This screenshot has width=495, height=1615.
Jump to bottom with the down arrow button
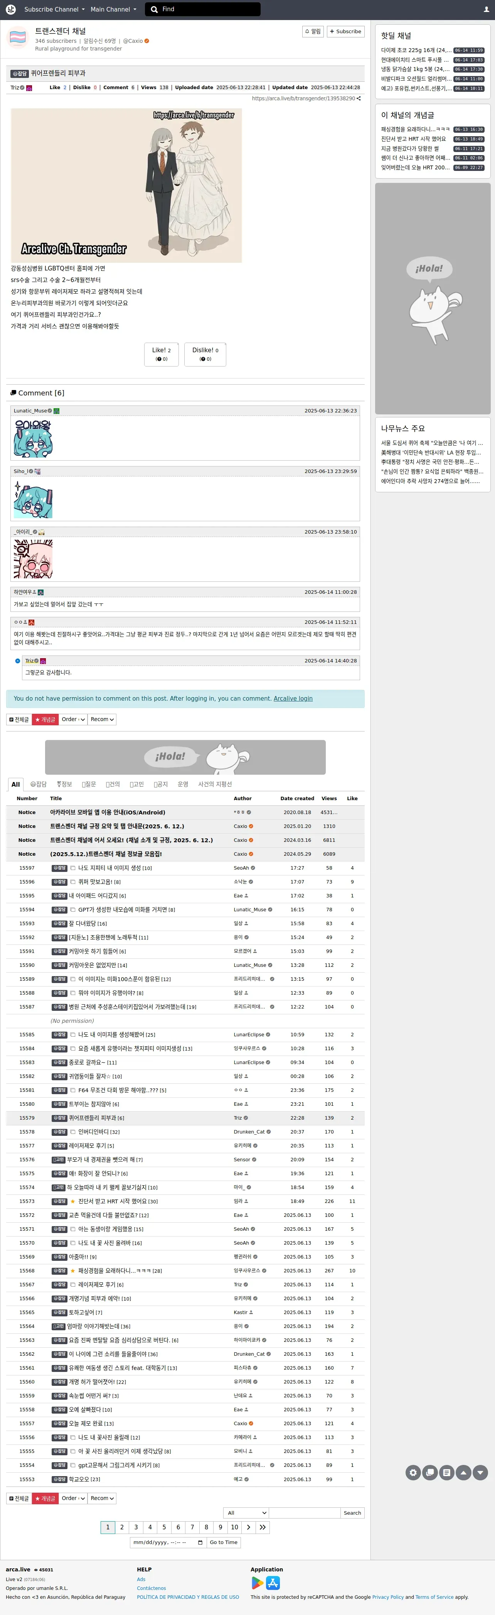(480, 1473)
